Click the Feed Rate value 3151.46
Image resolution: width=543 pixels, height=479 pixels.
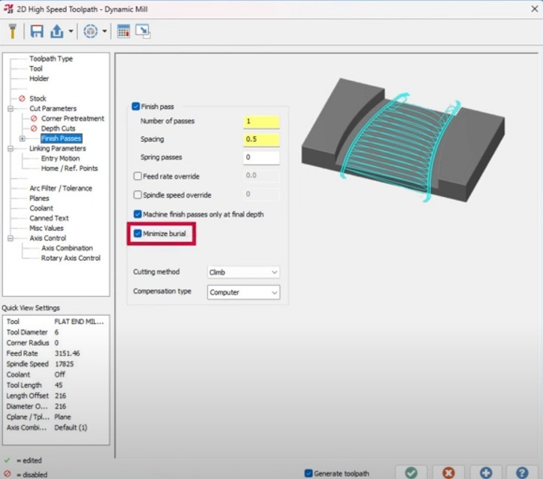click(67, 354)
